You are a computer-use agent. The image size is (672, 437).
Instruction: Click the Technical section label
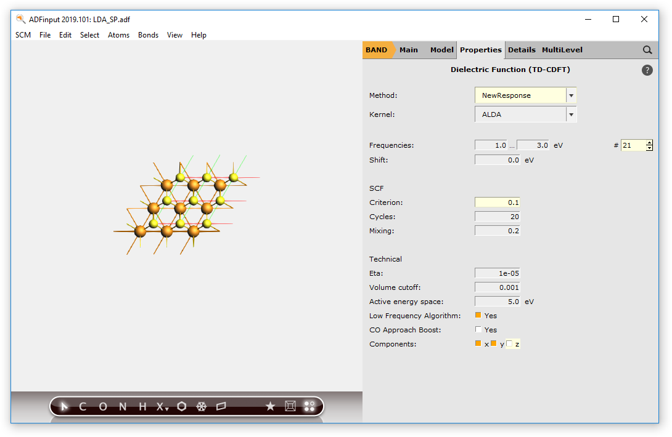pos(385,259)
